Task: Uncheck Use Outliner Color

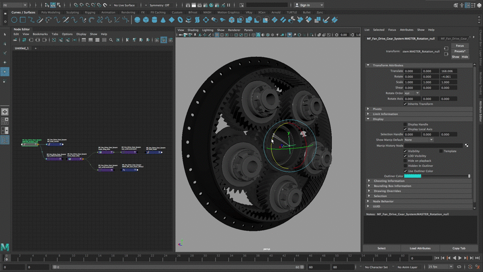Action: click(405, 171)
